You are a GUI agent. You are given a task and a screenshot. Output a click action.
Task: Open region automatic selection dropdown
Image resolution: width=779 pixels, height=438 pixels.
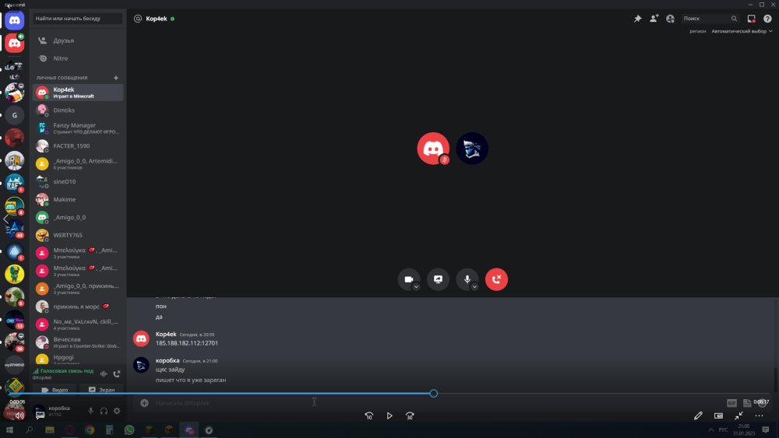[742, 31]
